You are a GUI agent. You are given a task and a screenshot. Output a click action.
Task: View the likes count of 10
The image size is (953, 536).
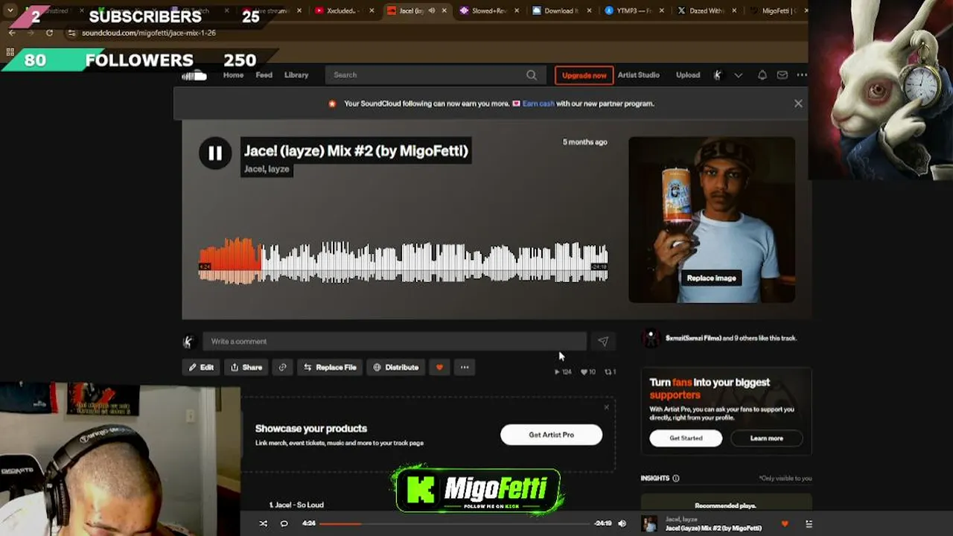[x=588, y=371]
